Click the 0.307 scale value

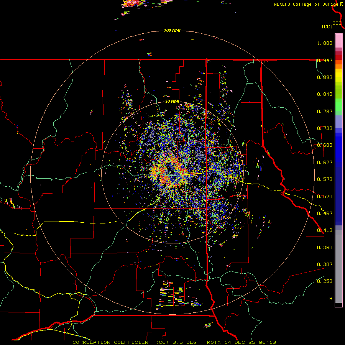[x=325, y=264]
